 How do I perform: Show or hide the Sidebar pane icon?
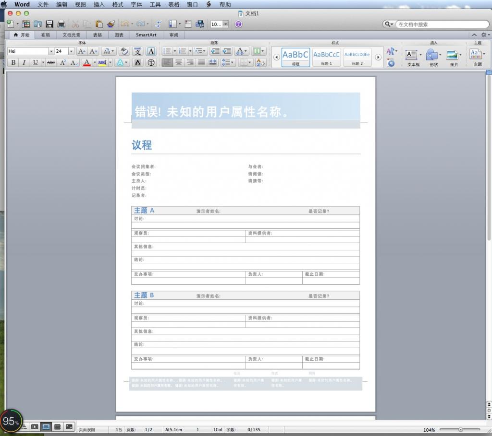tap(172, 24)
